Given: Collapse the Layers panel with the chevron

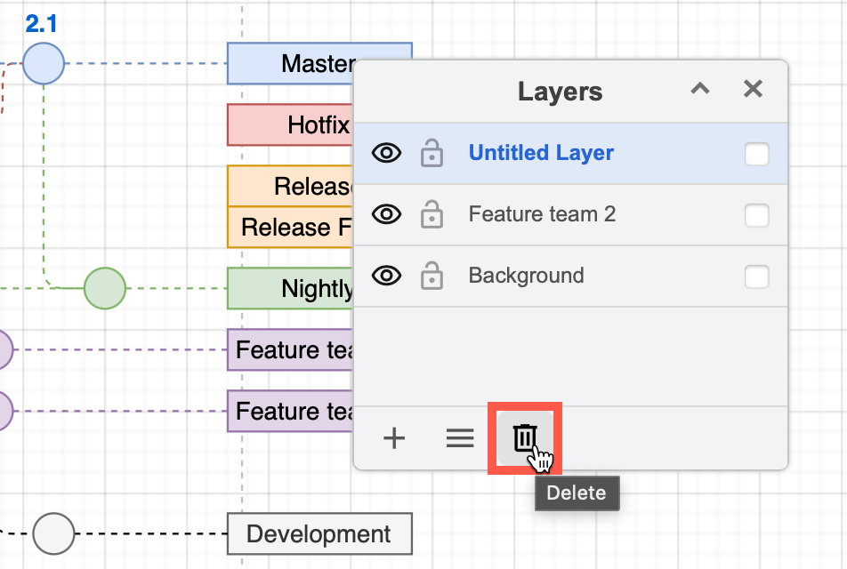Looking at the screenshot, I should click(x=700, y=89).
